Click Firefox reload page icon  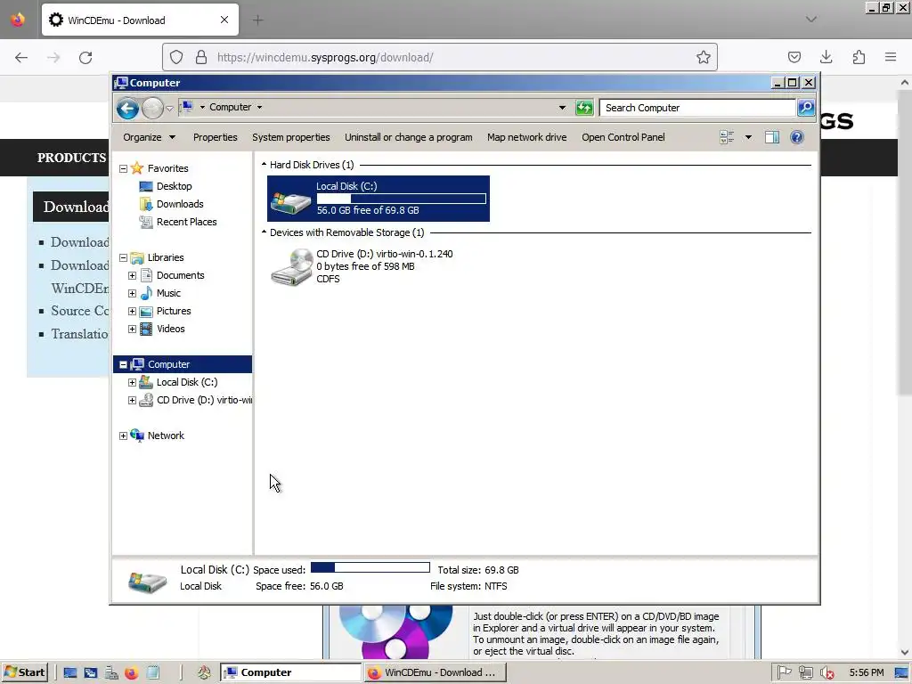85,58
